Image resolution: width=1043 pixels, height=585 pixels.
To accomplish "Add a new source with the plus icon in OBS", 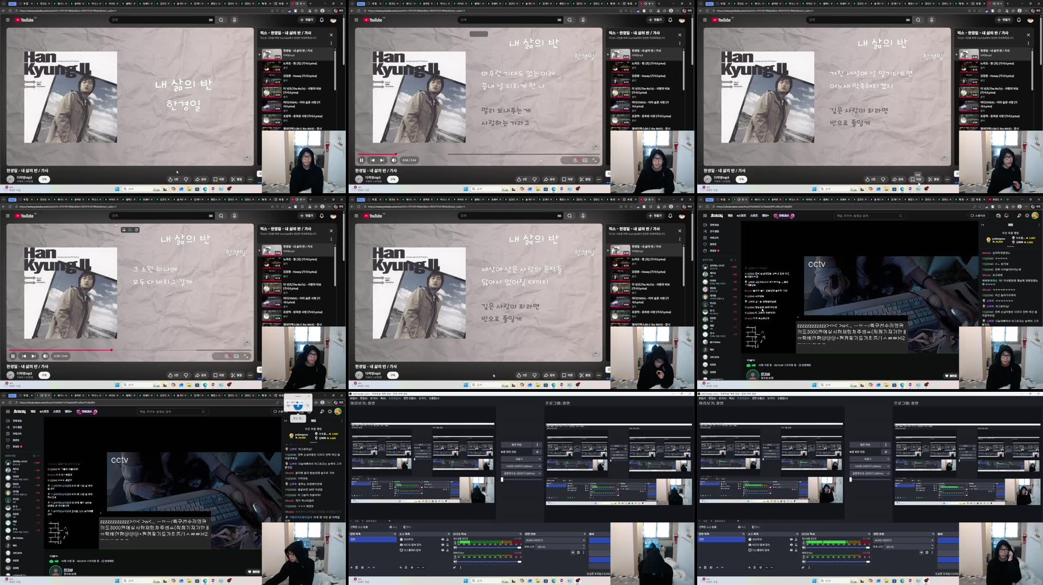I will coord(400,568).
